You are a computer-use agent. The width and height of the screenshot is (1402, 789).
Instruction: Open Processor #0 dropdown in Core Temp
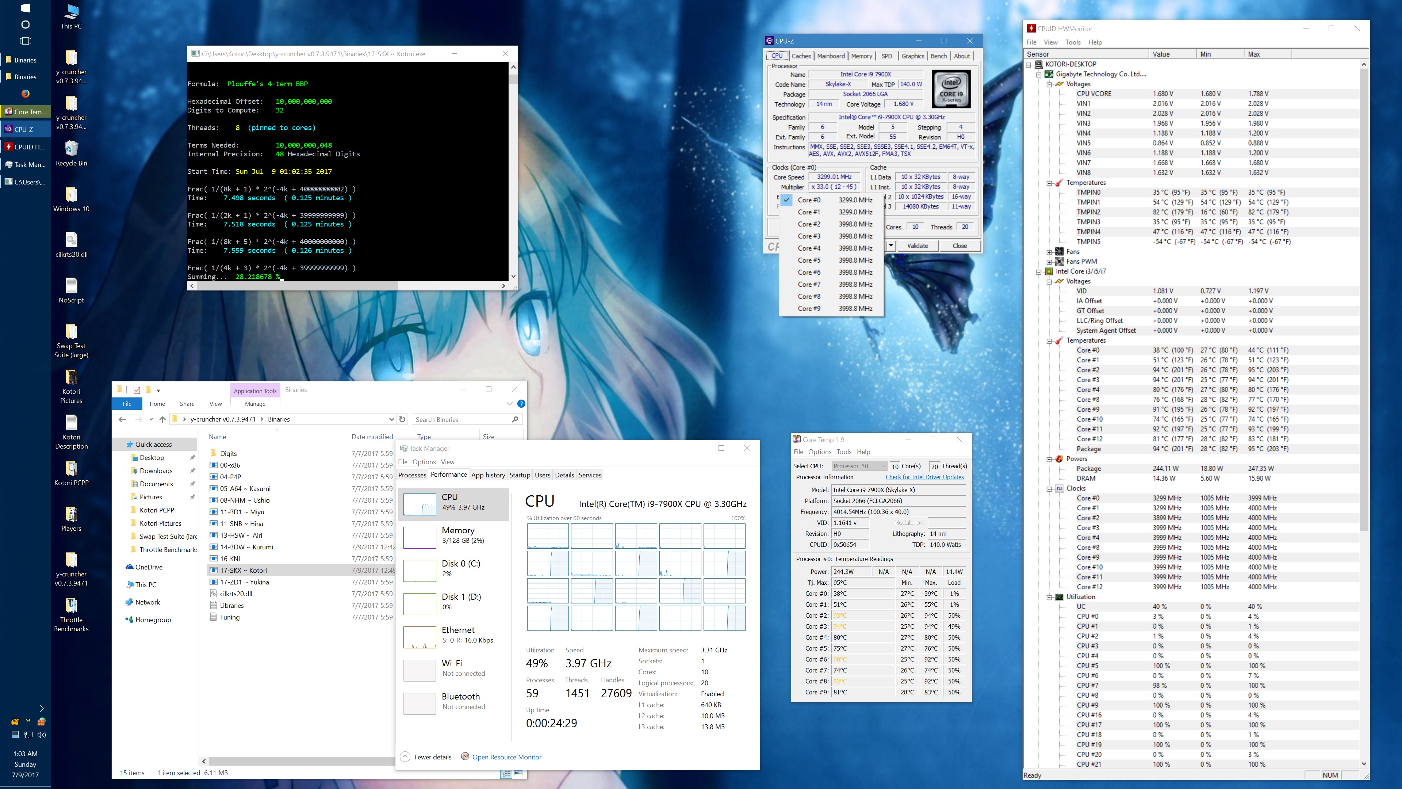click(859, 466)
